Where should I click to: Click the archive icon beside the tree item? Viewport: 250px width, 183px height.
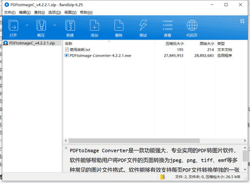coord(6,43)
